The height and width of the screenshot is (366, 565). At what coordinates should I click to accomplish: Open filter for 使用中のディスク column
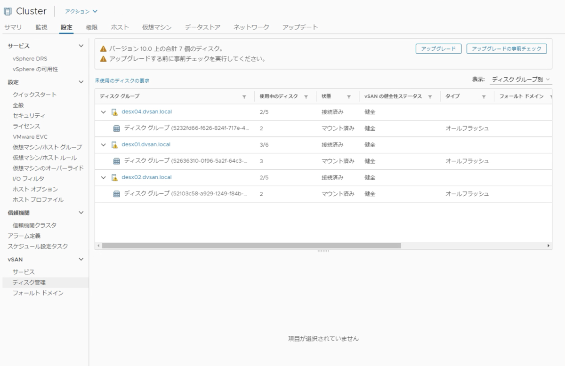click(x=306, y=96)
